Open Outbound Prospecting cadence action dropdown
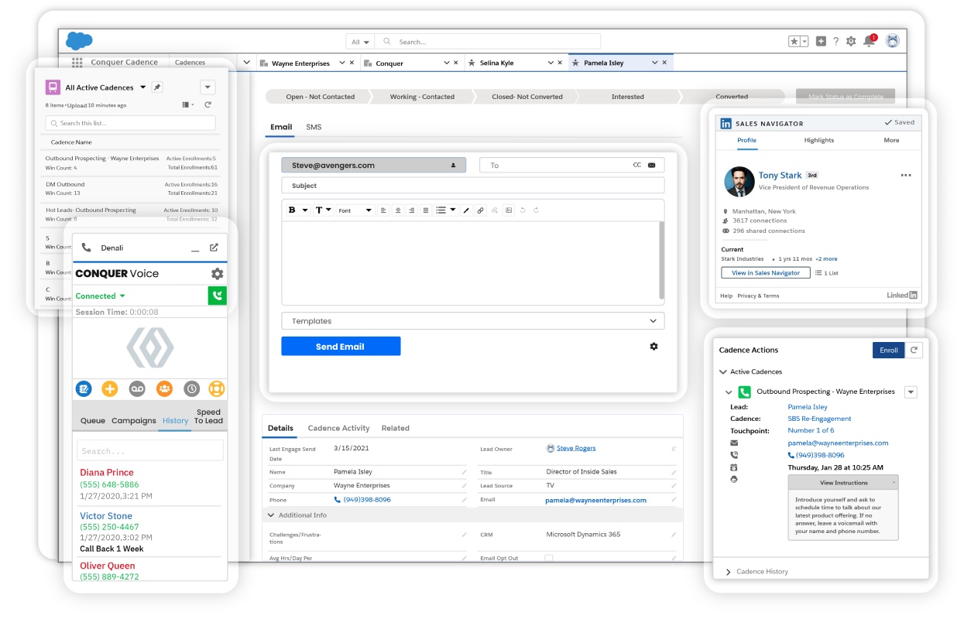This screenshot has height=619, width=964. (911, 392)
